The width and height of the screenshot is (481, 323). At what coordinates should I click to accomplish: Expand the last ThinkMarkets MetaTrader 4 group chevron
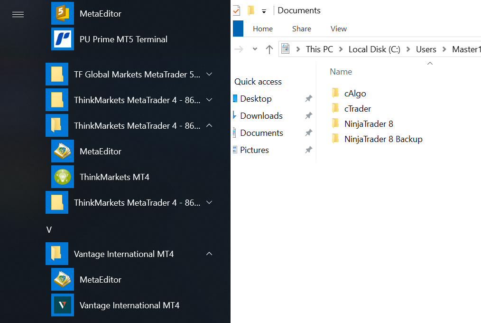pyautogui.click(x=209, y=202)
